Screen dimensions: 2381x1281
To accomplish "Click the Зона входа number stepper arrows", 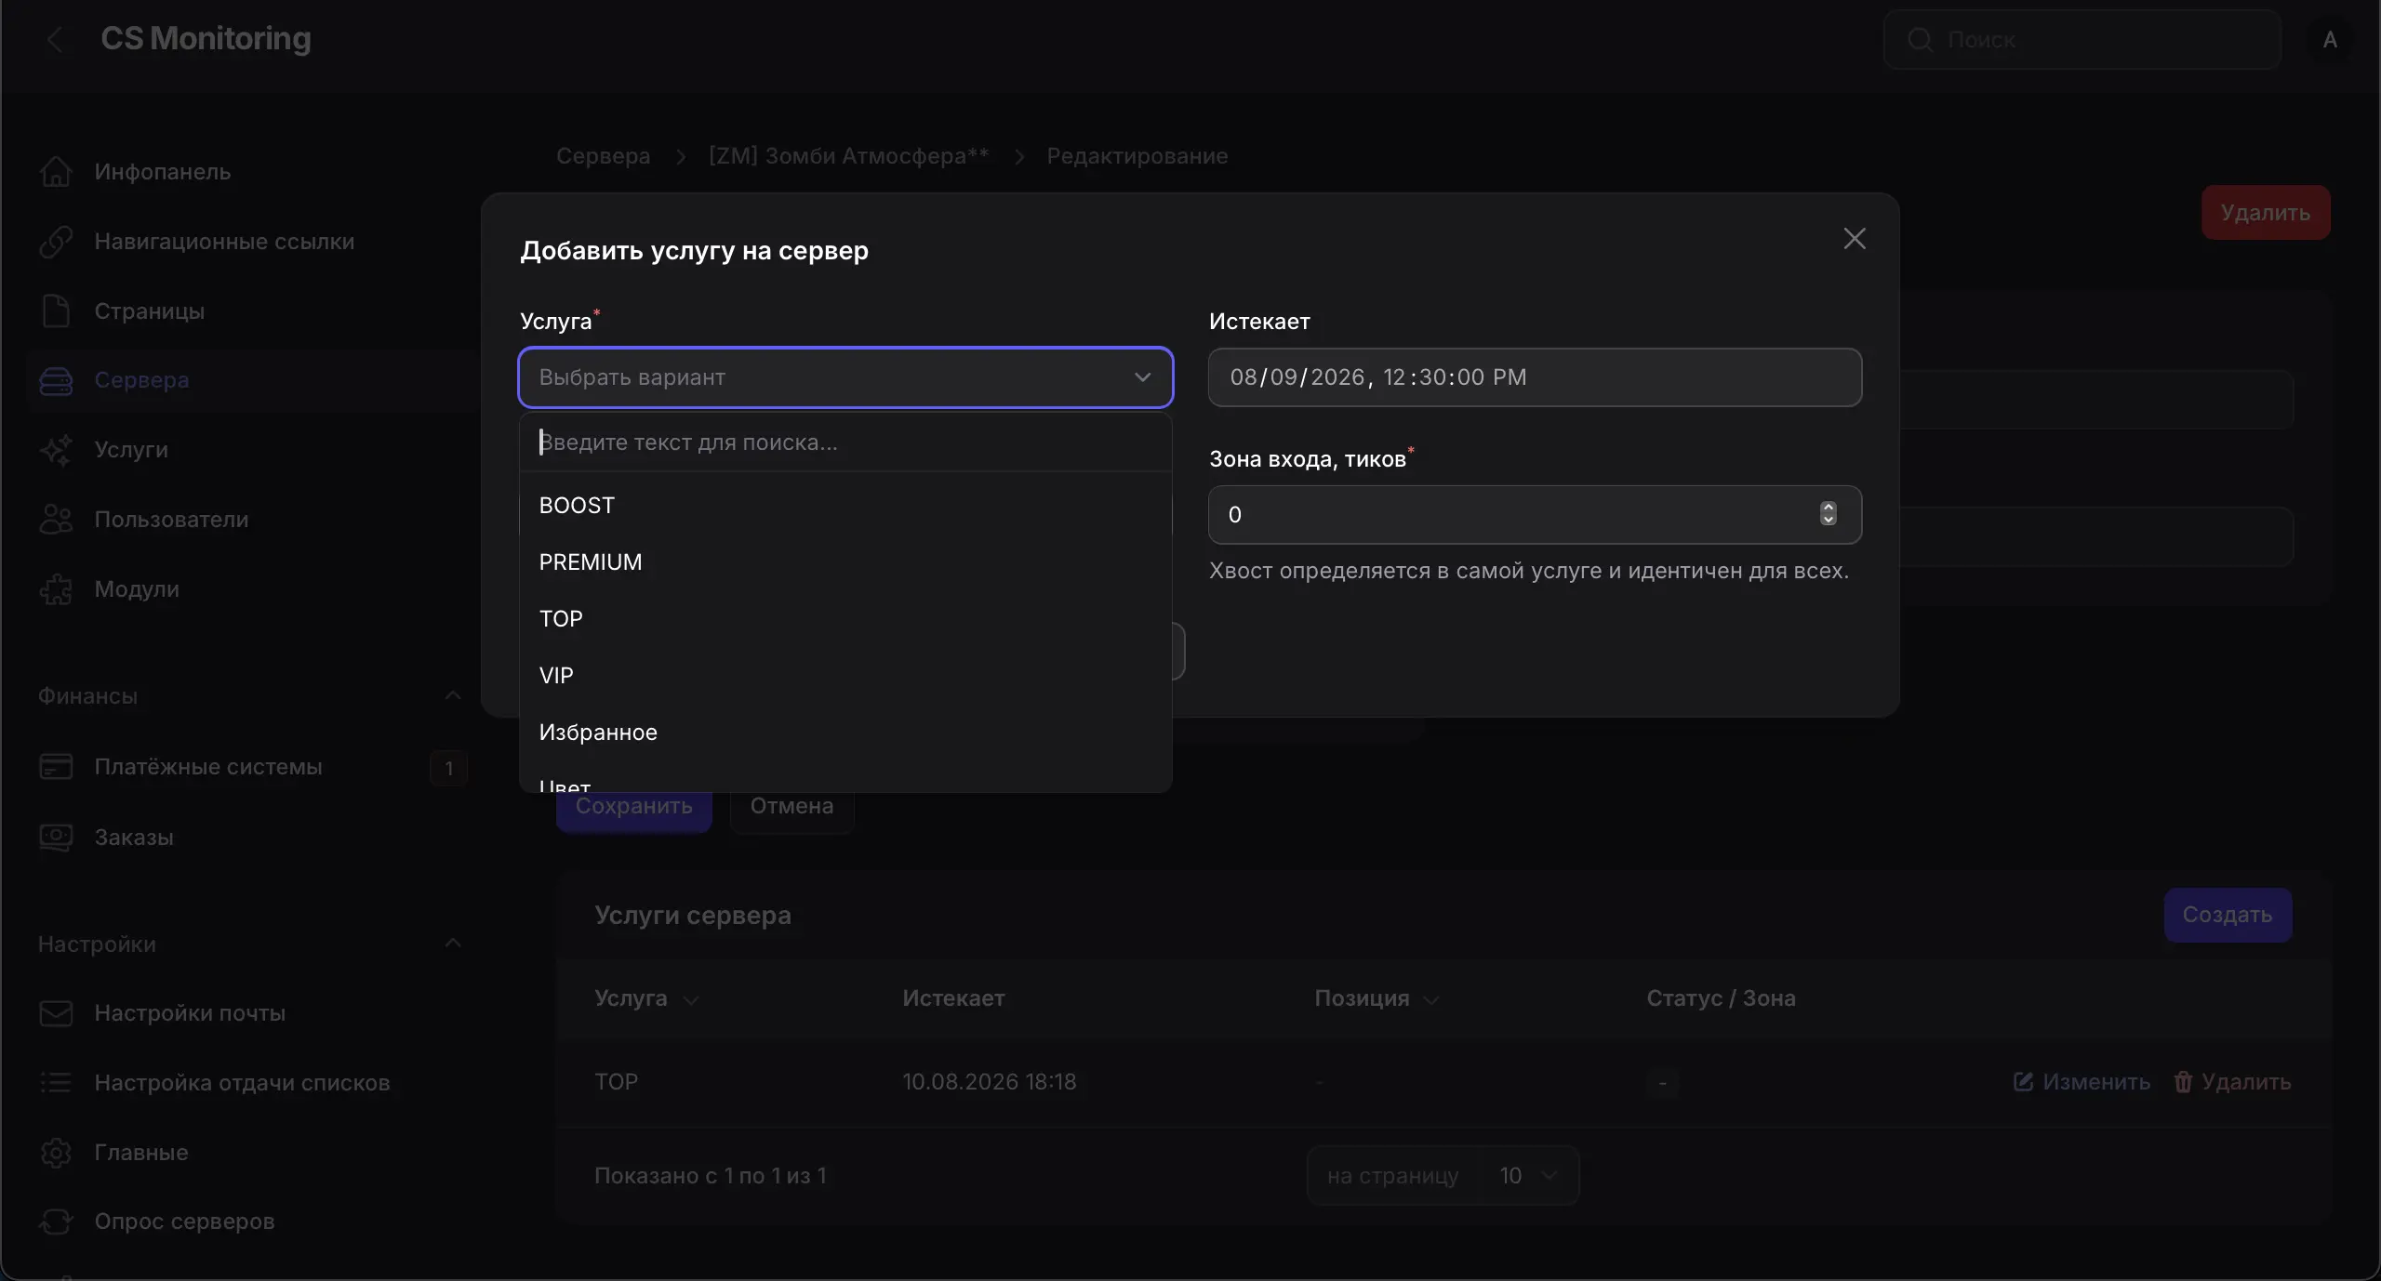I will pyautogui.click(x=1828, y=514).
